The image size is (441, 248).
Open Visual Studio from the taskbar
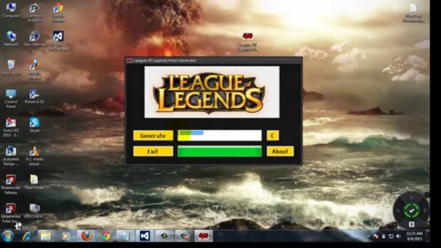pyautogui.click(x=144, y=236)
